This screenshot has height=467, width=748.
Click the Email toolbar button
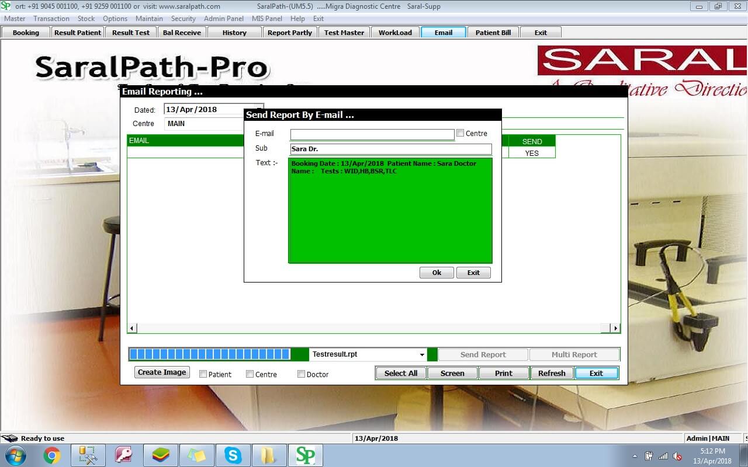444,33
